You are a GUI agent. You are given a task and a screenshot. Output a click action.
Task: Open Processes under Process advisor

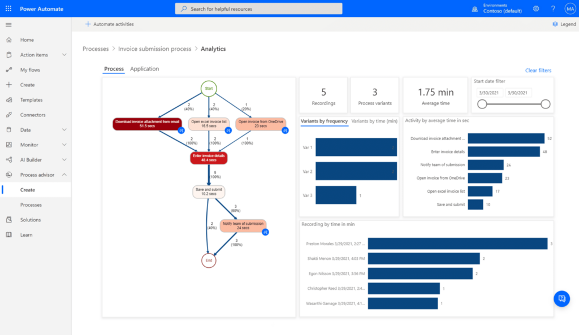[31, 205]
